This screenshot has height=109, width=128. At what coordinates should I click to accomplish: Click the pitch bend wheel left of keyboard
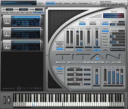point(5,100)
